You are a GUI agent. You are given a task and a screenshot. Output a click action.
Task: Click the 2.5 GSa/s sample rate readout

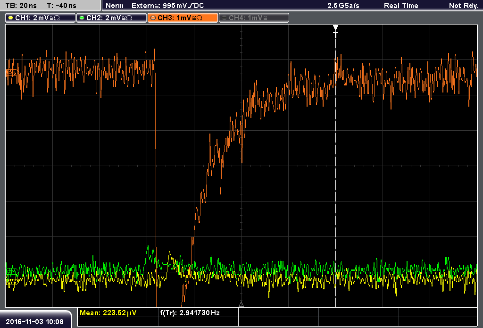click(343, 6)
